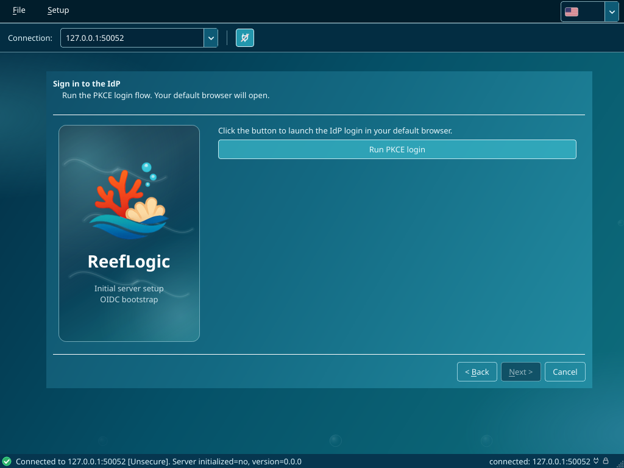Click 'connected: 127.0.0.1:50052' status text
The image size is (624, 468).
(x=540, y=462)
